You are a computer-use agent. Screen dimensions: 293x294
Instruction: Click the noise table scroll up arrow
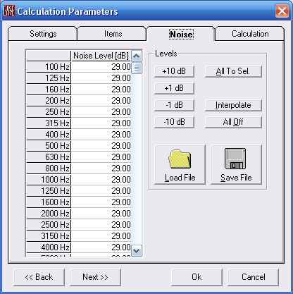[137, 56]
